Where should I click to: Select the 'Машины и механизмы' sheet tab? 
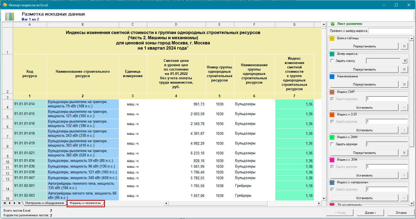[85, 203]
